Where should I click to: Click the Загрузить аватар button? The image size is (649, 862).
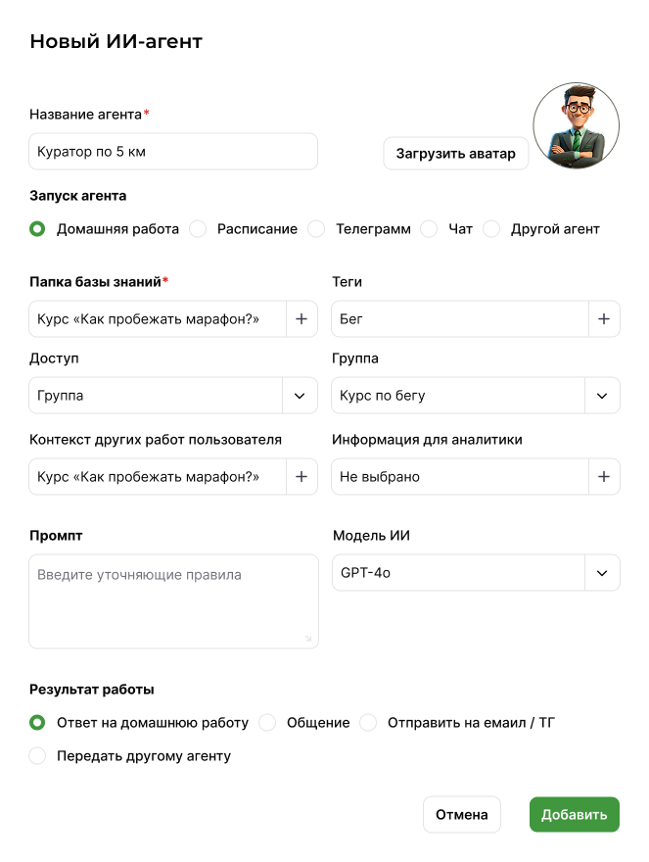click(x=455, y=154)
